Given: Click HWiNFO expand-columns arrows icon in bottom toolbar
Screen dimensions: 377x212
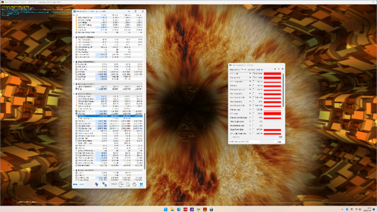Looking at the screenshot, I should coord(75,184).
